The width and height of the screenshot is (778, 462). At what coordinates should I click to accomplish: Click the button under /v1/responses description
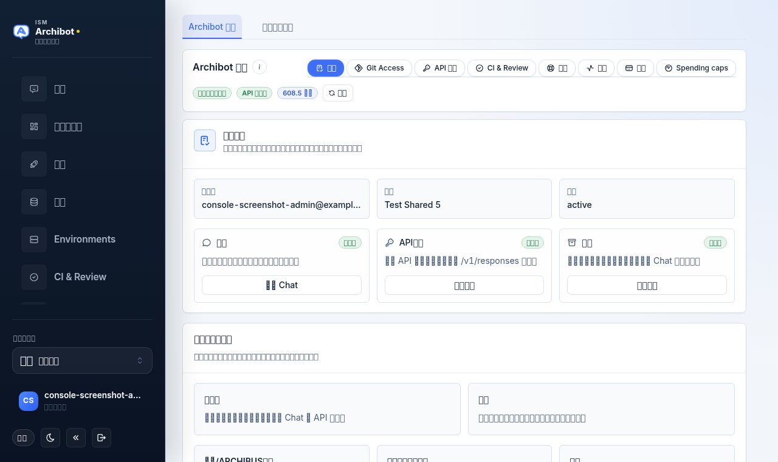464,285
